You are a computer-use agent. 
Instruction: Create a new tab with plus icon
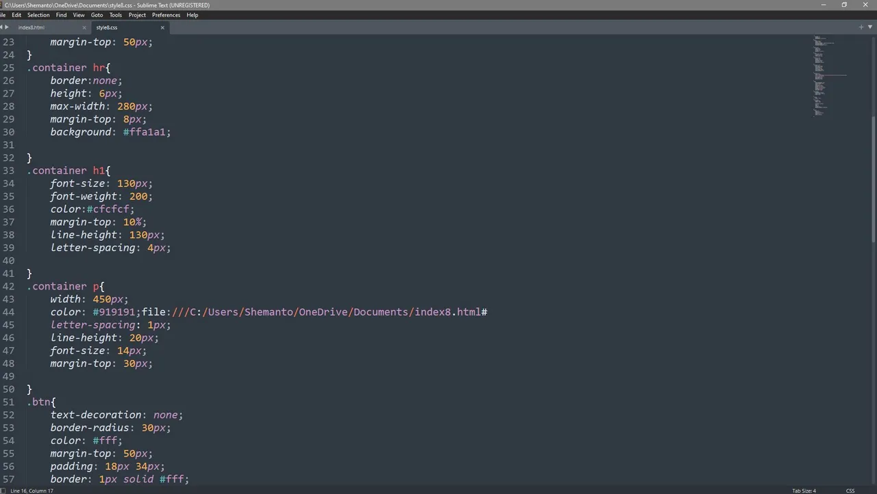tap(861, 27)
